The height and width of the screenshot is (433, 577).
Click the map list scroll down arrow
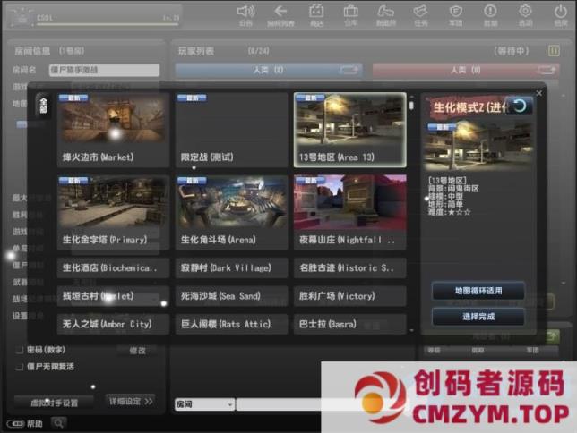coord(411,330)
